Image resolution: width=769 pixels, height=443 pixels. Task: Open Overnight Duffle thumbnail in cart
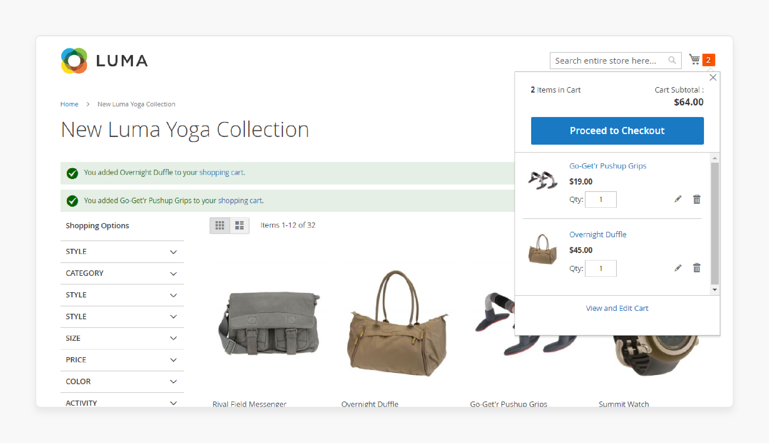(542, 249)
